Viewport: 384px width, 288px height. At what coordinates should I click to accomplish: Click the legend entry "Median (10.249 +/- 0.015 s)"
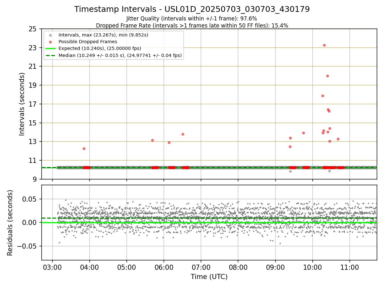coord(120,55)
